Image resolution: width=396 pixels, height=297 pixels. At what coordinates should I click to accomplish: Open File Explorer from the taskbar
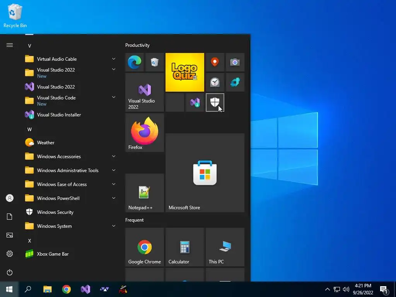pyautogui.click(x=48, y=289)
